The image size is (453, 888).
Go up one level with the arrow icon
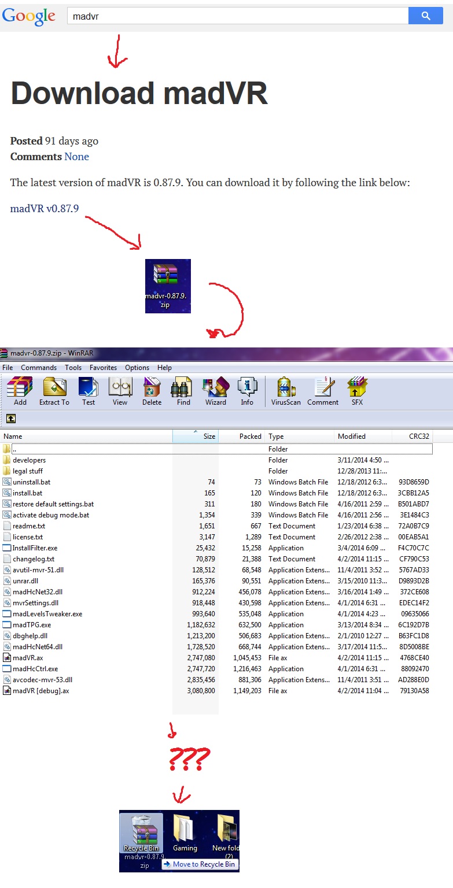pos(11,419)
